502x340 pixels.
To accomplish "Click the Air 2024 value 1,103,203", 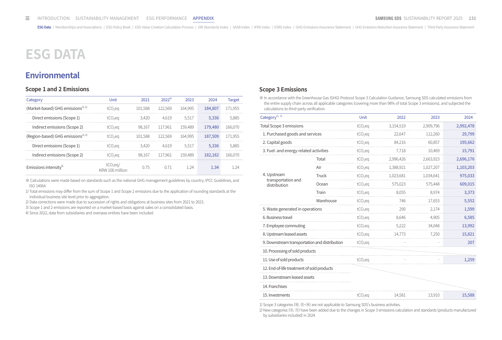I will (x=465, y=167).
